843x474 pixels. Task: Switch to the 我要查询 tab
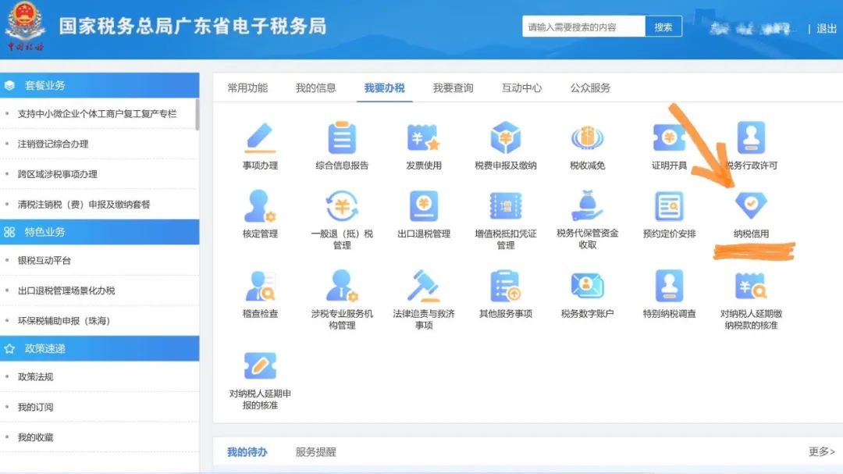pos(454,87)
